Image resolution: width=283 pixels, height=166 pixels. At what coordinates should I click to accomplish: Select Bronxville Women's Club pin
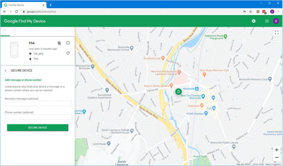click(x=270, y=79)
